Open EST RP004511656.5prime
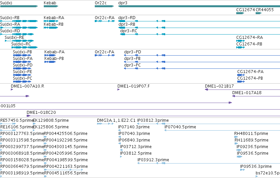 [x=45, y=177]
